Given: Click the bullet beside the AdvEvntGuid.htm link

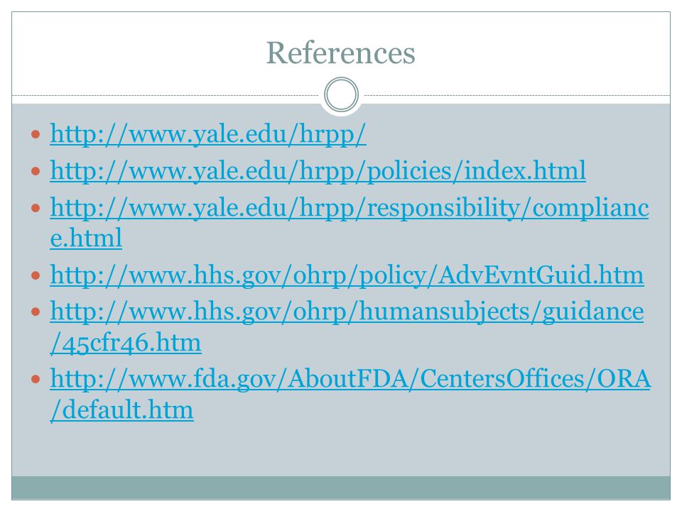Looking at the screenshot, I should (36, 275).
